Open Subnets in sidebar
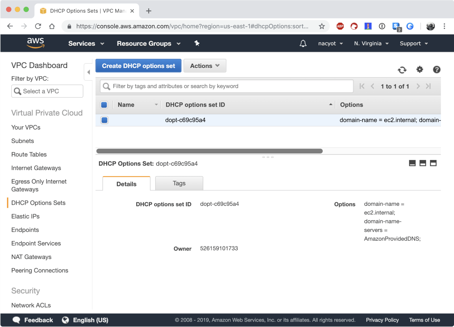The width and height of the screenshot is (454, 327). [22, 141]
